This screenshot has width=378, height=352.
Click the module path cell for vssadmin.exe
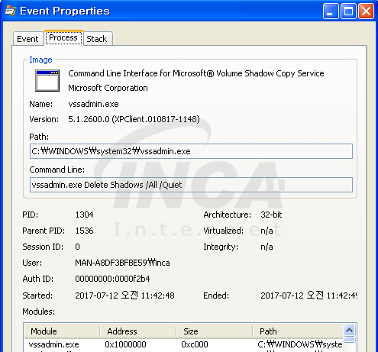tap(300, 344)
